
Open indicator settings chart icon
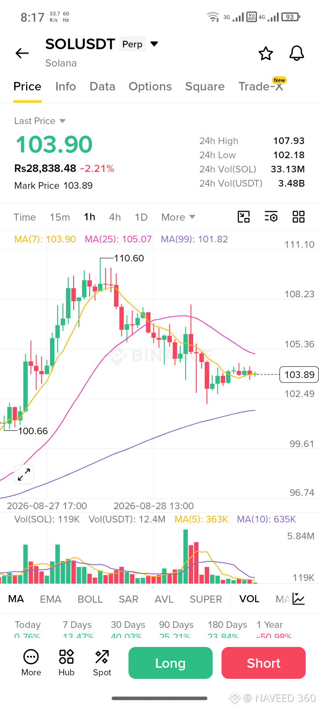(299, 599)
